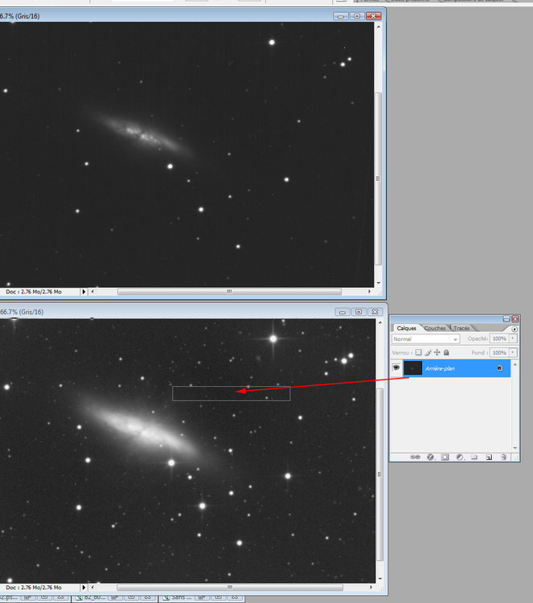Click bottom window vertical scrollbar thumb
Screen dimensions: 533x603
(x=380, y=474)
